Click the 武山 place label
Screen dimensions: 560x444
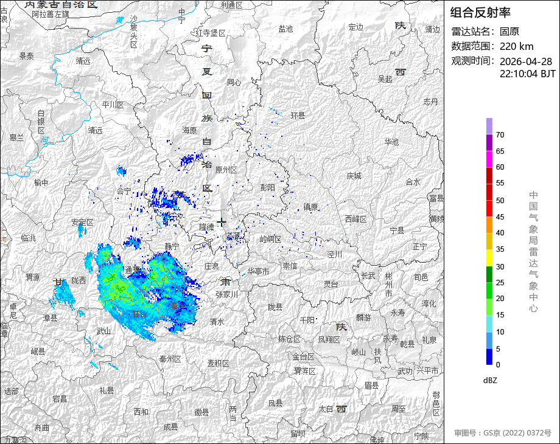click(x=103, y=331)
